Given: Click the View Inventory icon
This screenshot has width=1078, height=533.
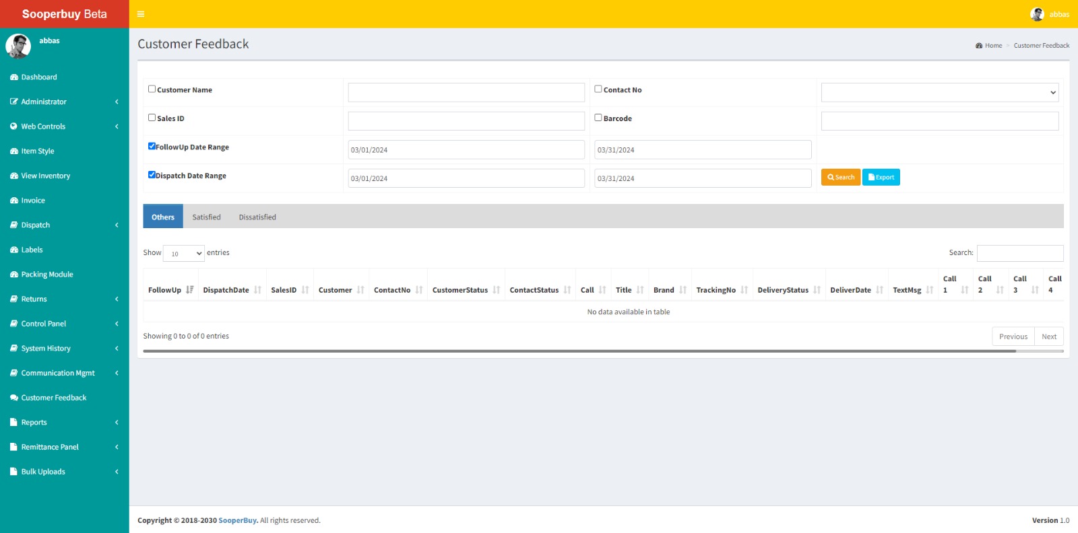Looking at the screenshot, I should [x=14, y=176].
